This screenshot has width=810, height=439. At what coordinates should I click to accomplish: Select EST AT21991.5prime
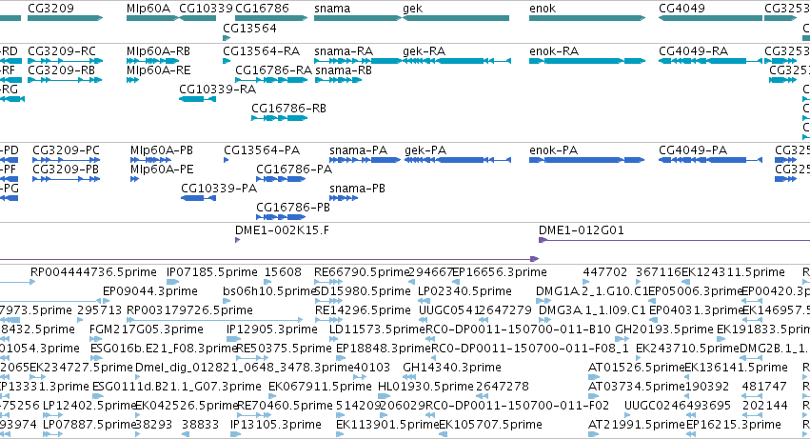tap(636, 425)
